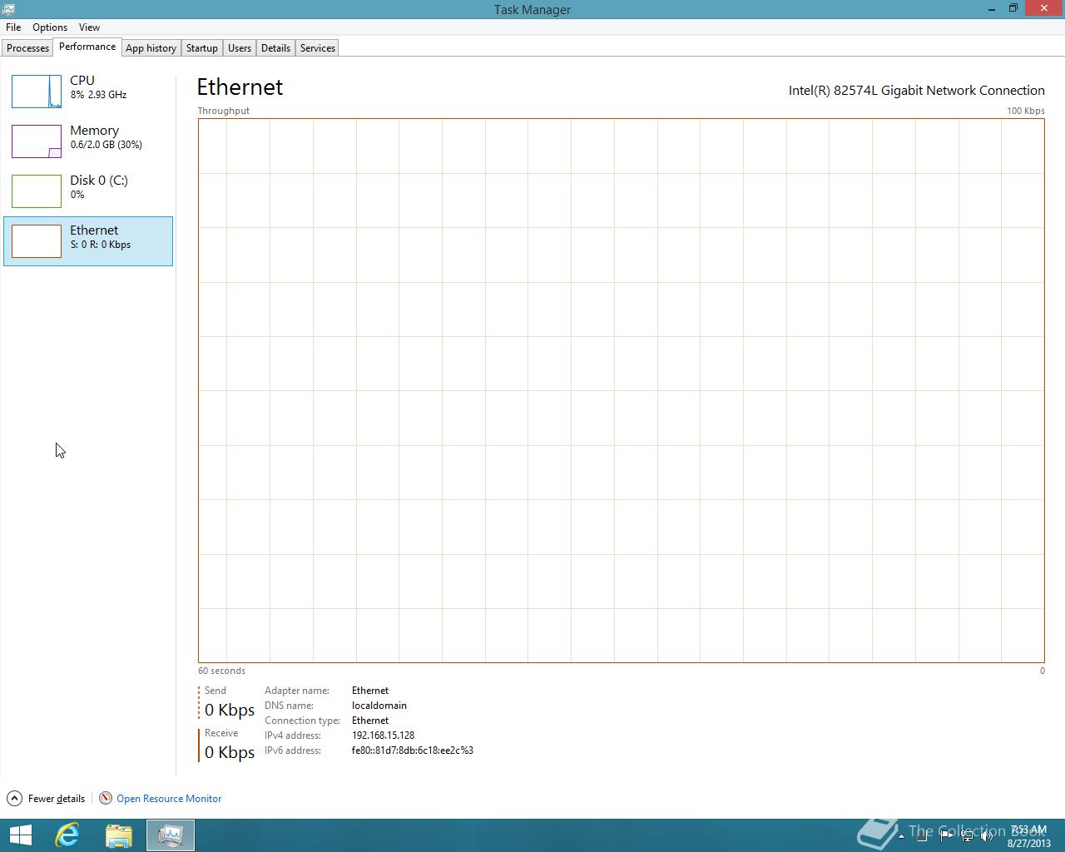Viewport: 1065px width, 852px height.
Task: Click the Intel(R) 82574L adapter title
Action: (917, 91)
